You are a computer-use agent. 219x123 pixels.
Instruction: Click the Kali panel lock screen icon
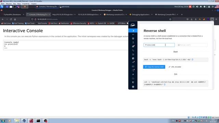[209, 6]
